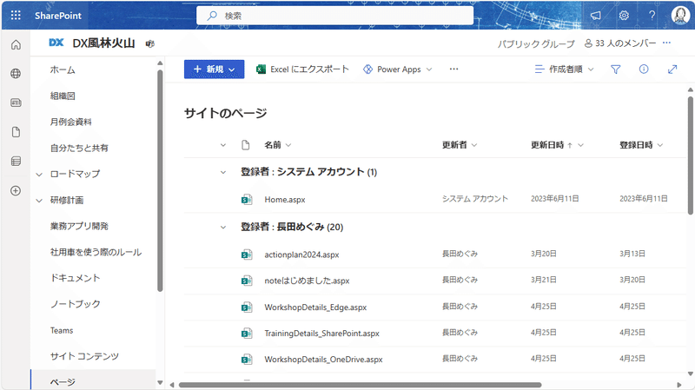Collapse the 長田めぐみ group
Viewport: 695px width, 390px height.
click(x=223, y=227)
